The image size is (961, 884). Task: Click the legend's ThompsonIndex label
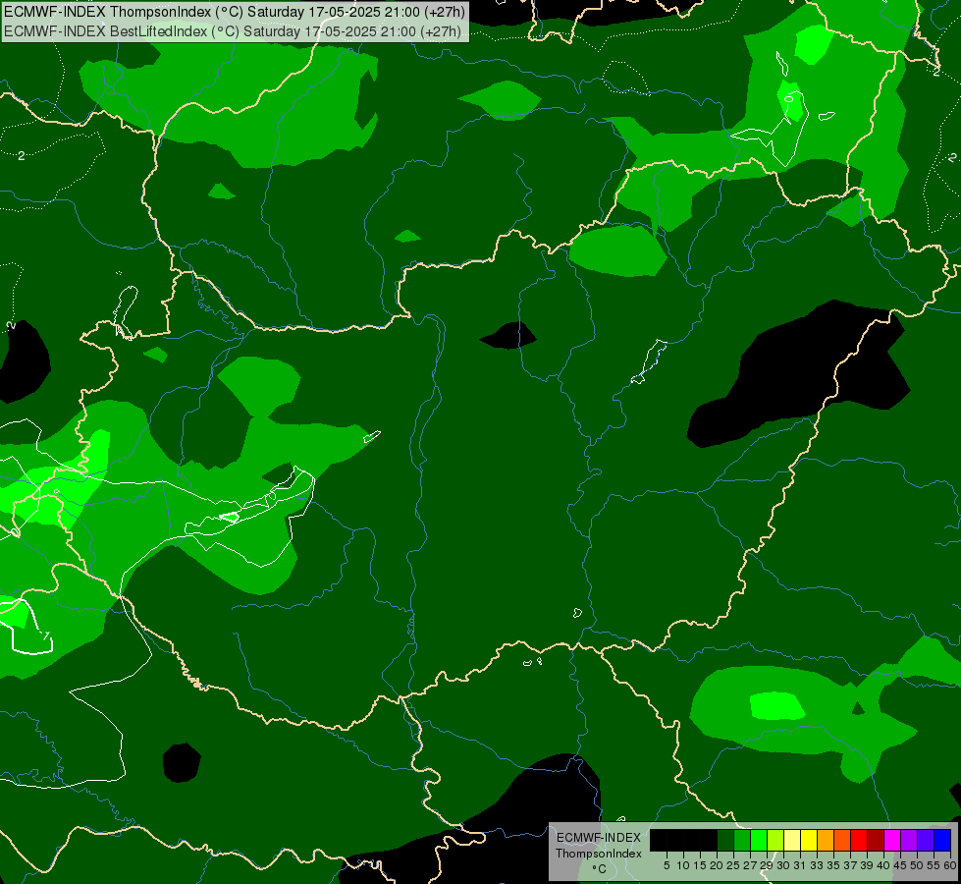click(599, 854)
